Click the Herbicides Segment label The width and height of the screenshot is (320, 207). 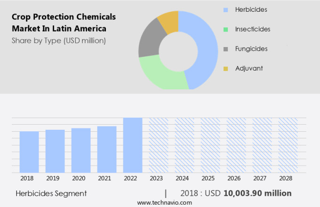point(51,193)
